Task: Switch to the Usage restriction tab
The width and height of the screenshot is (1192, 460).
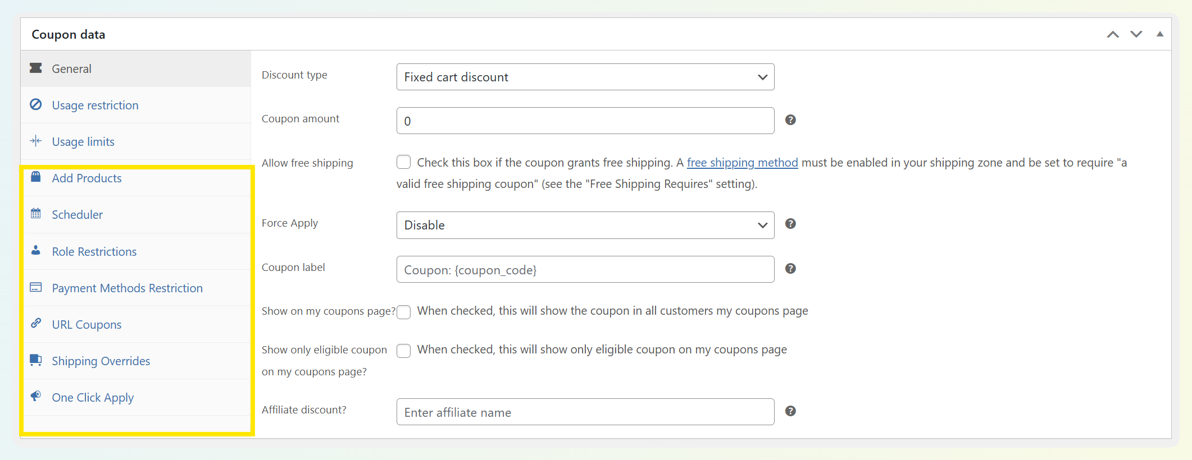Action: pos(95,105)
